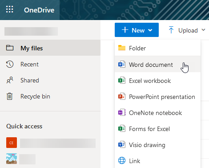
Task: Click the Quick access heading
Action: 24,126
